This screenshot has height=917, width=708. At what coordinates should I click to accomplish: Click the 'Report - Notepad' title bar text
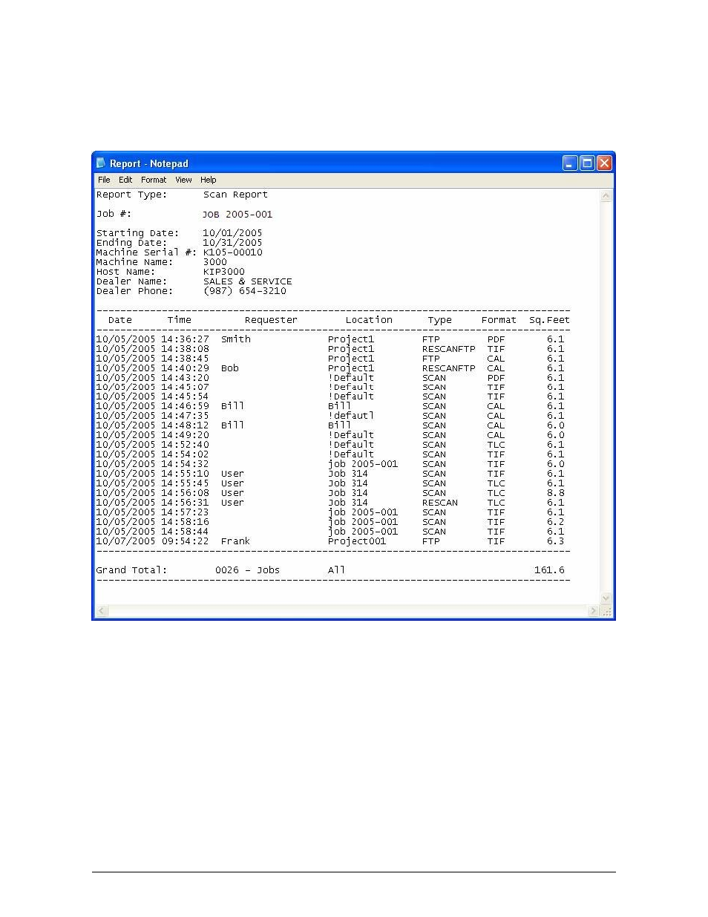point(149,163)
